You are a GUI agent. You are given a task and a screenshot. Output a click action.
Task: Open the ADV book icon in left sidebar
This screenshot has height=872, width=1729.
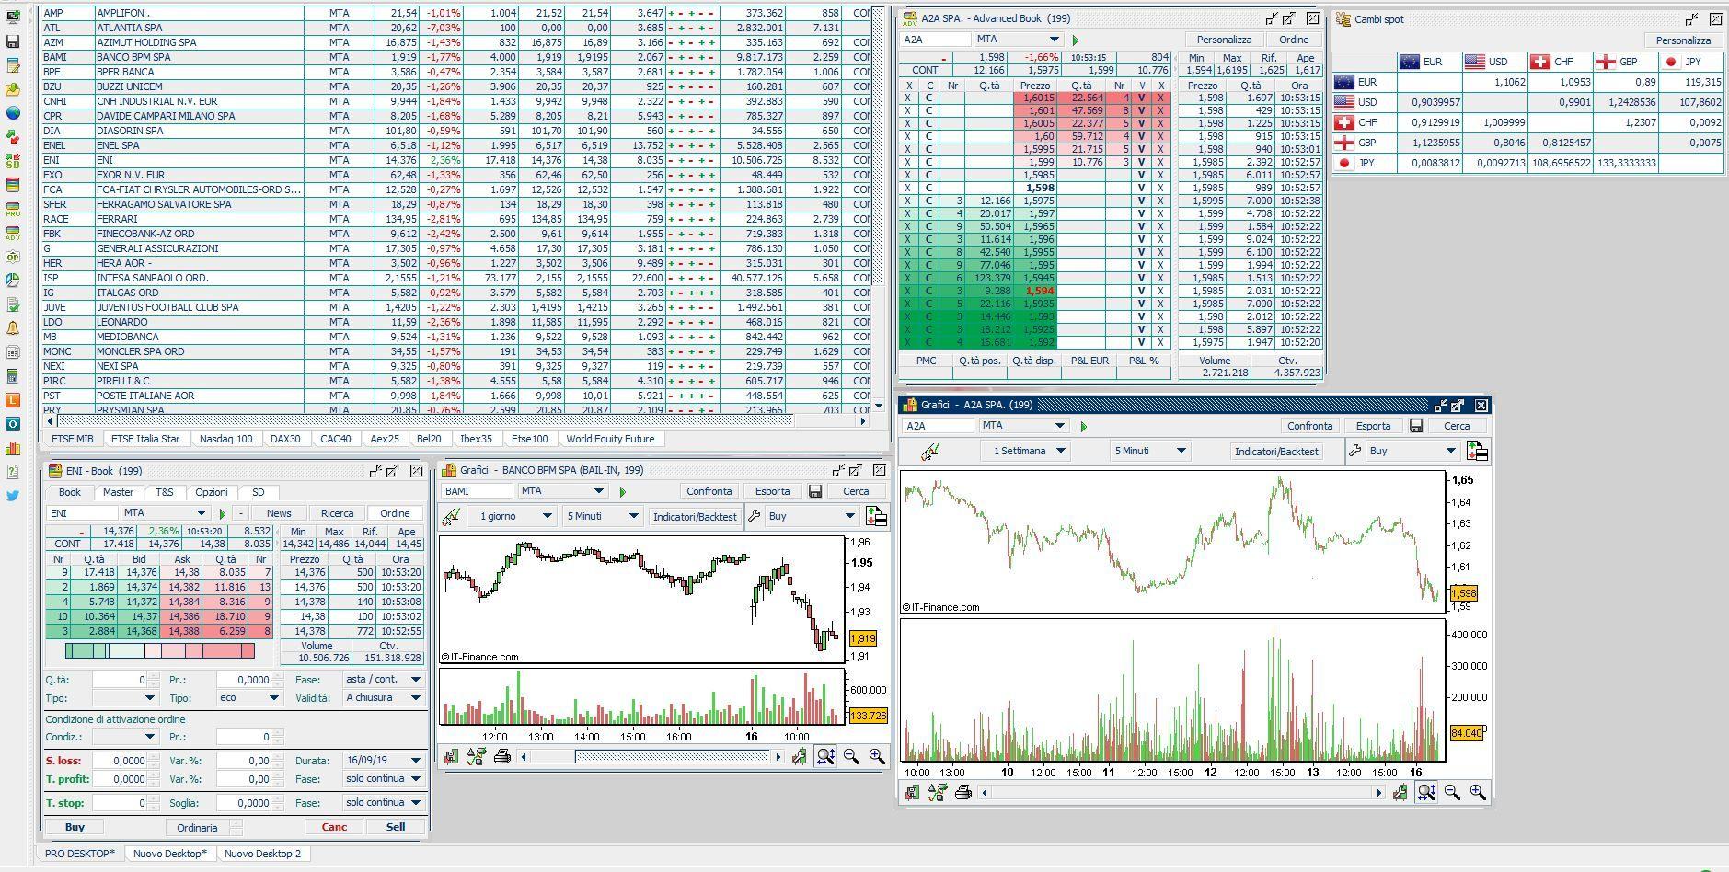point(13,233)
